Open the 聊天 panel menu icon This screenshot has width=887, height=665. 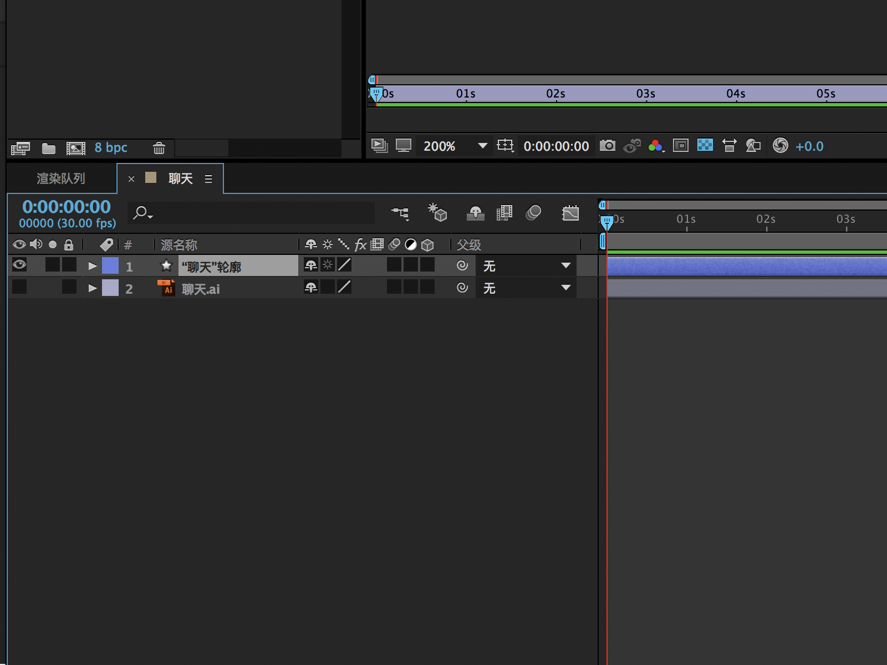208,179
